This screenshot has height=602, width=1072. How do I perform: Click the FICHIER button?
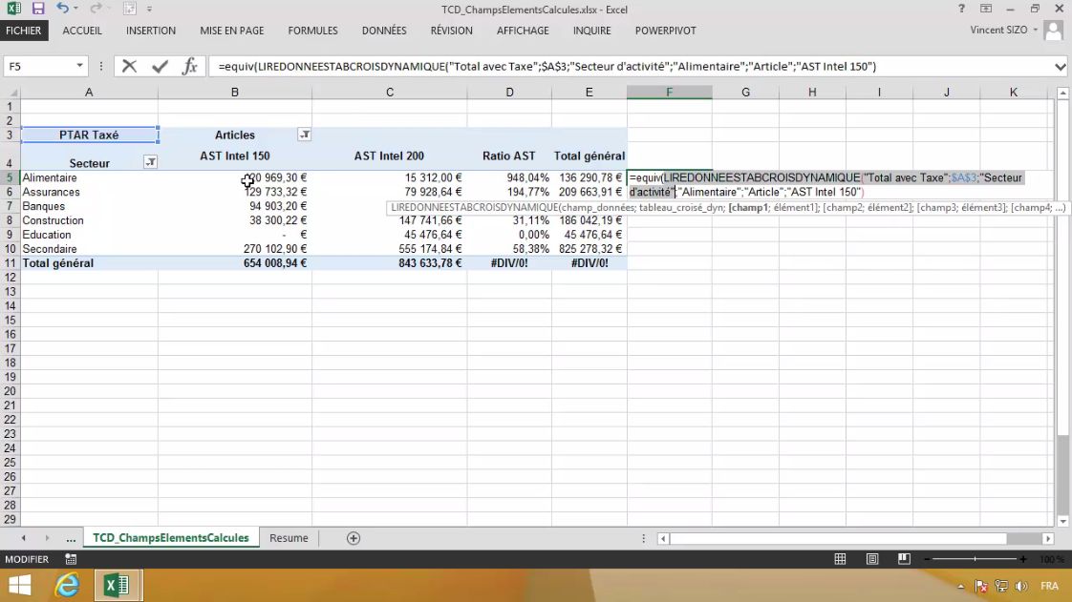click(24, 31)
